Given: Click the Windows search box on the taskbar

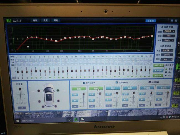Looking at the screenshot, I should [x=44, y=121].
